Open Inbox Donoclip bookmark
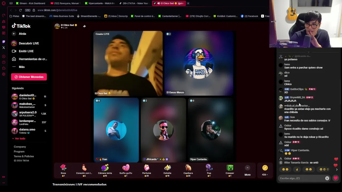This screenshot has height=192, width=342. point(116,16)
